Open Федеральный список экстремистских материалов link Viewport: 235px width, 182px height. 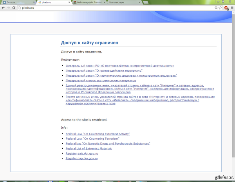pyautogui.click(x=101, y=80)
